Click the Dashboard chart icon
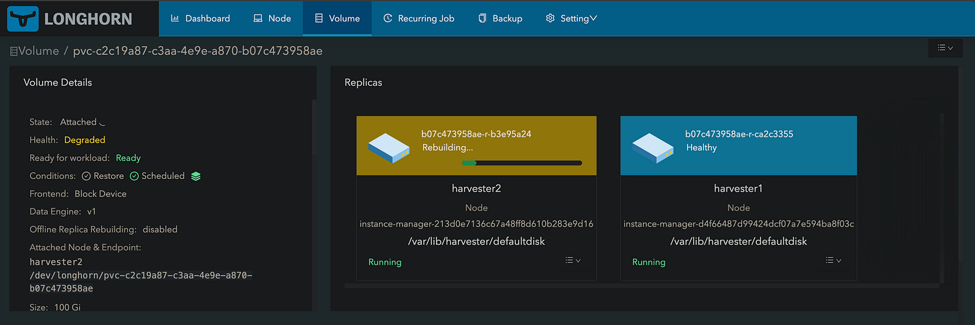This screenshot has height=325, width=975. 175,18
